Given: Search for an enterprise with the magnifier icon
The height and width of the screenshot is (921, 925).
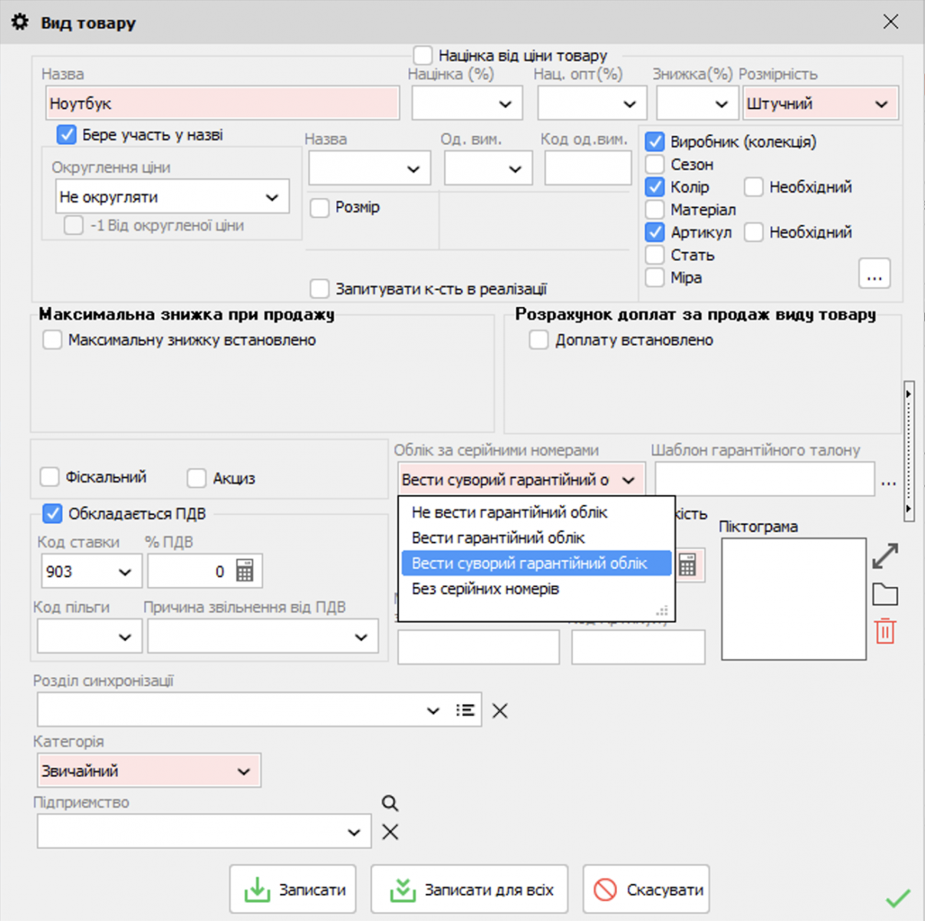Looking at the screenshot, I should tap(390, 804).
